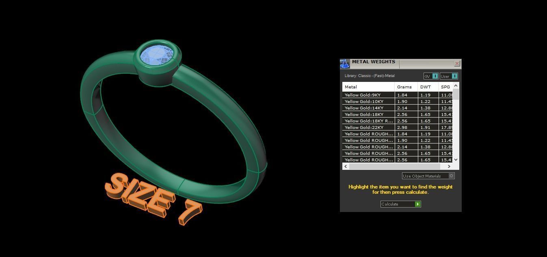Enable Use Object Materials option
547x257 pixels.
click(x=428, y=176)
